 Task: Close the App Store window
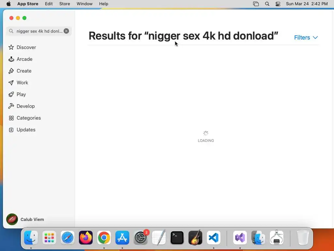click(x=11, y=18)
